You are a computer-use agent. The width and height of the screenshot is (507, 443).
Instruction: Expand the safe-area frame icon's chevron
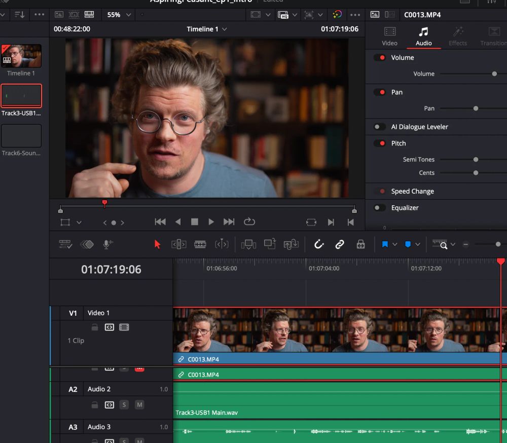point(268,15)
